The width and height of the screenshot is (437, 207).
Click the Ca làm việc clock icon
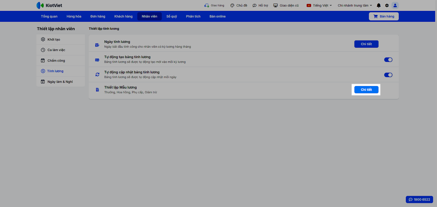[x=43, y=50]
